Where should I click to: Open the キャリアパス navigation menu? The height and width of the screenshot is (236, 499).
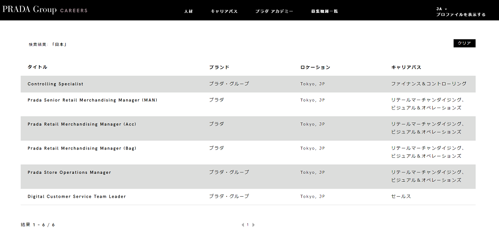click(x=224, y=11)
